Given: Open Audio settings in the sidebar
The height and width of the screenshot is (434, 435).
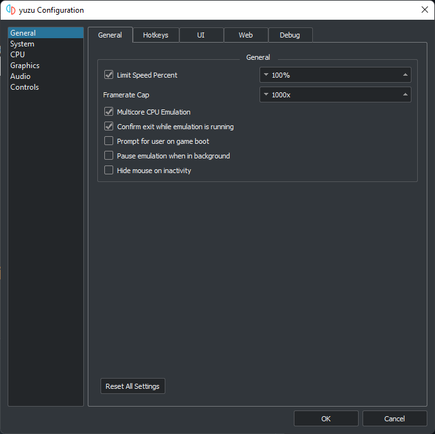Looking at the screenshot, I should coord(46,76).
